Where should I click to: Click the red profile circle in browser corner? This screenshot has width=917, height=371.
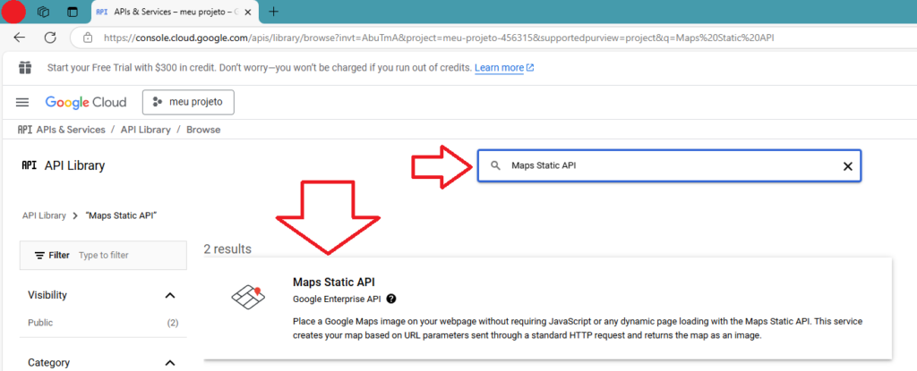(13, 11)
